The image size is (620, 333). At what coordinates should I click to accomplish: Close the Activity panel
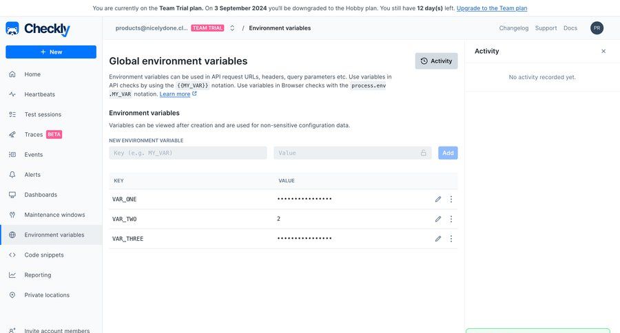click(603, 51)
